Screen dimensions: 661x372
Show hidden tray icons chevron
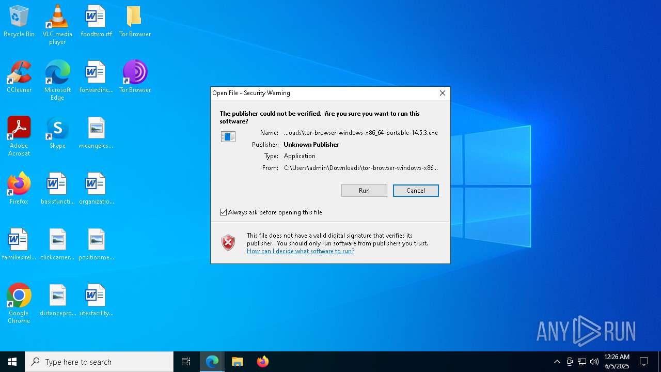557,362
